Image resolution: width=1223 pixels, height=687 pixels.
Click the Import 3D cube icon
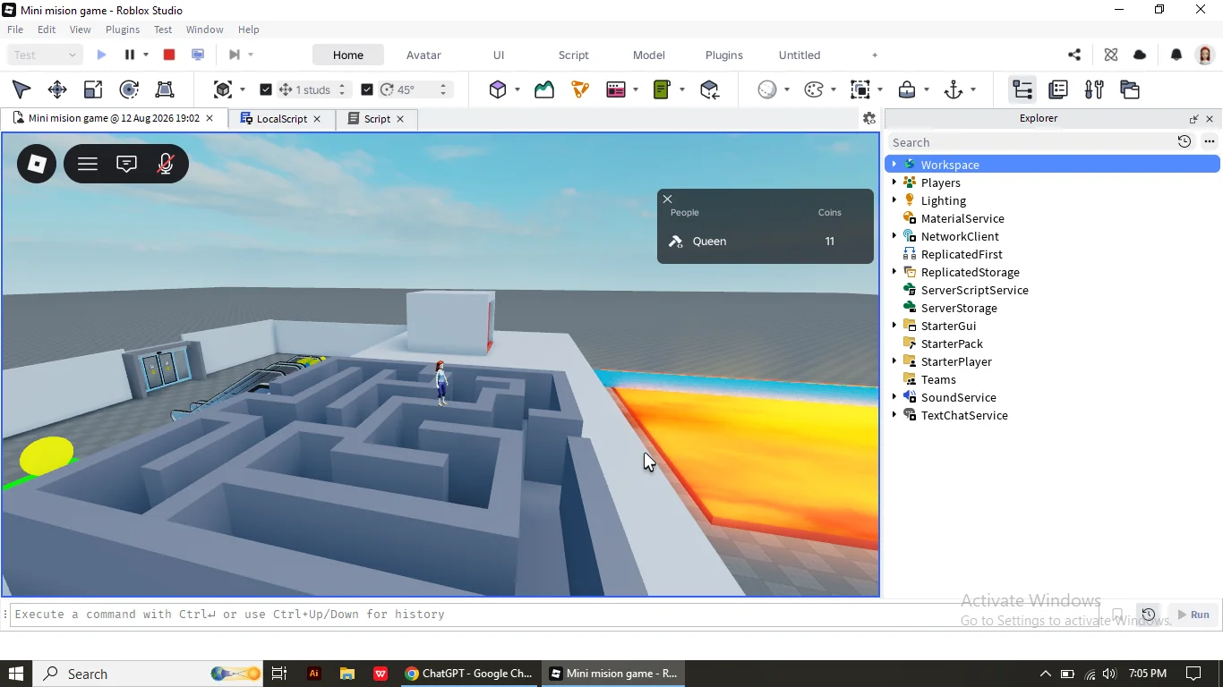(x=710, y=89)
